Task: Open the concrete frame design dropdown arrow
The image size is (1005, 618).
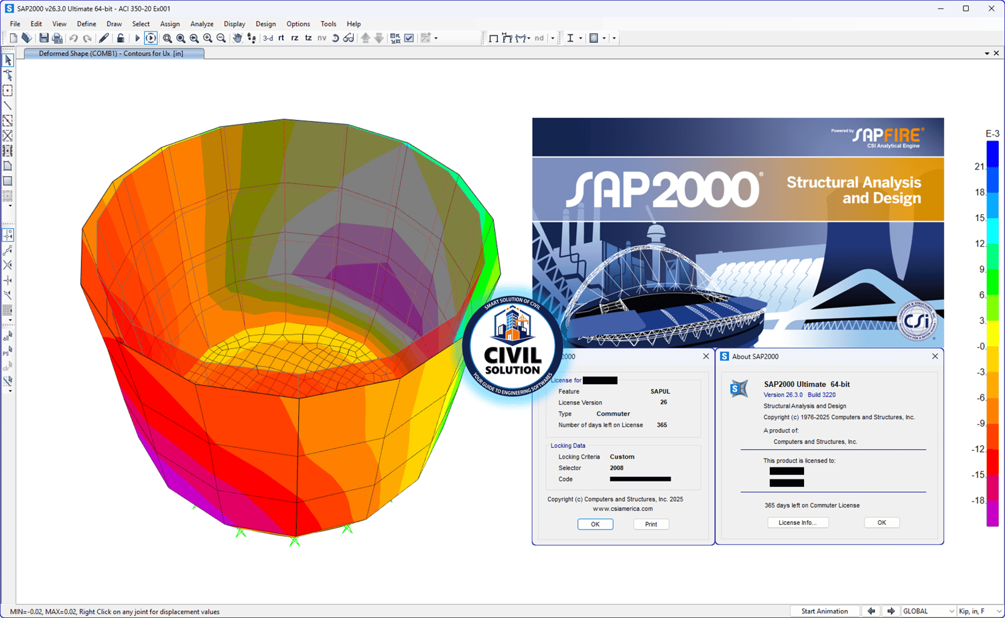Action: click(x=604, y=38)
